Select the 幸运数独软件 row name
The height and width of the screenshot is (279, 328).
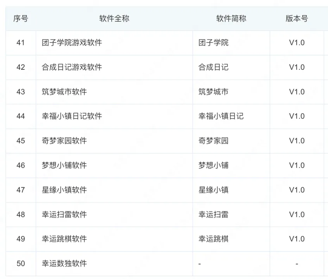pos(64,263)
